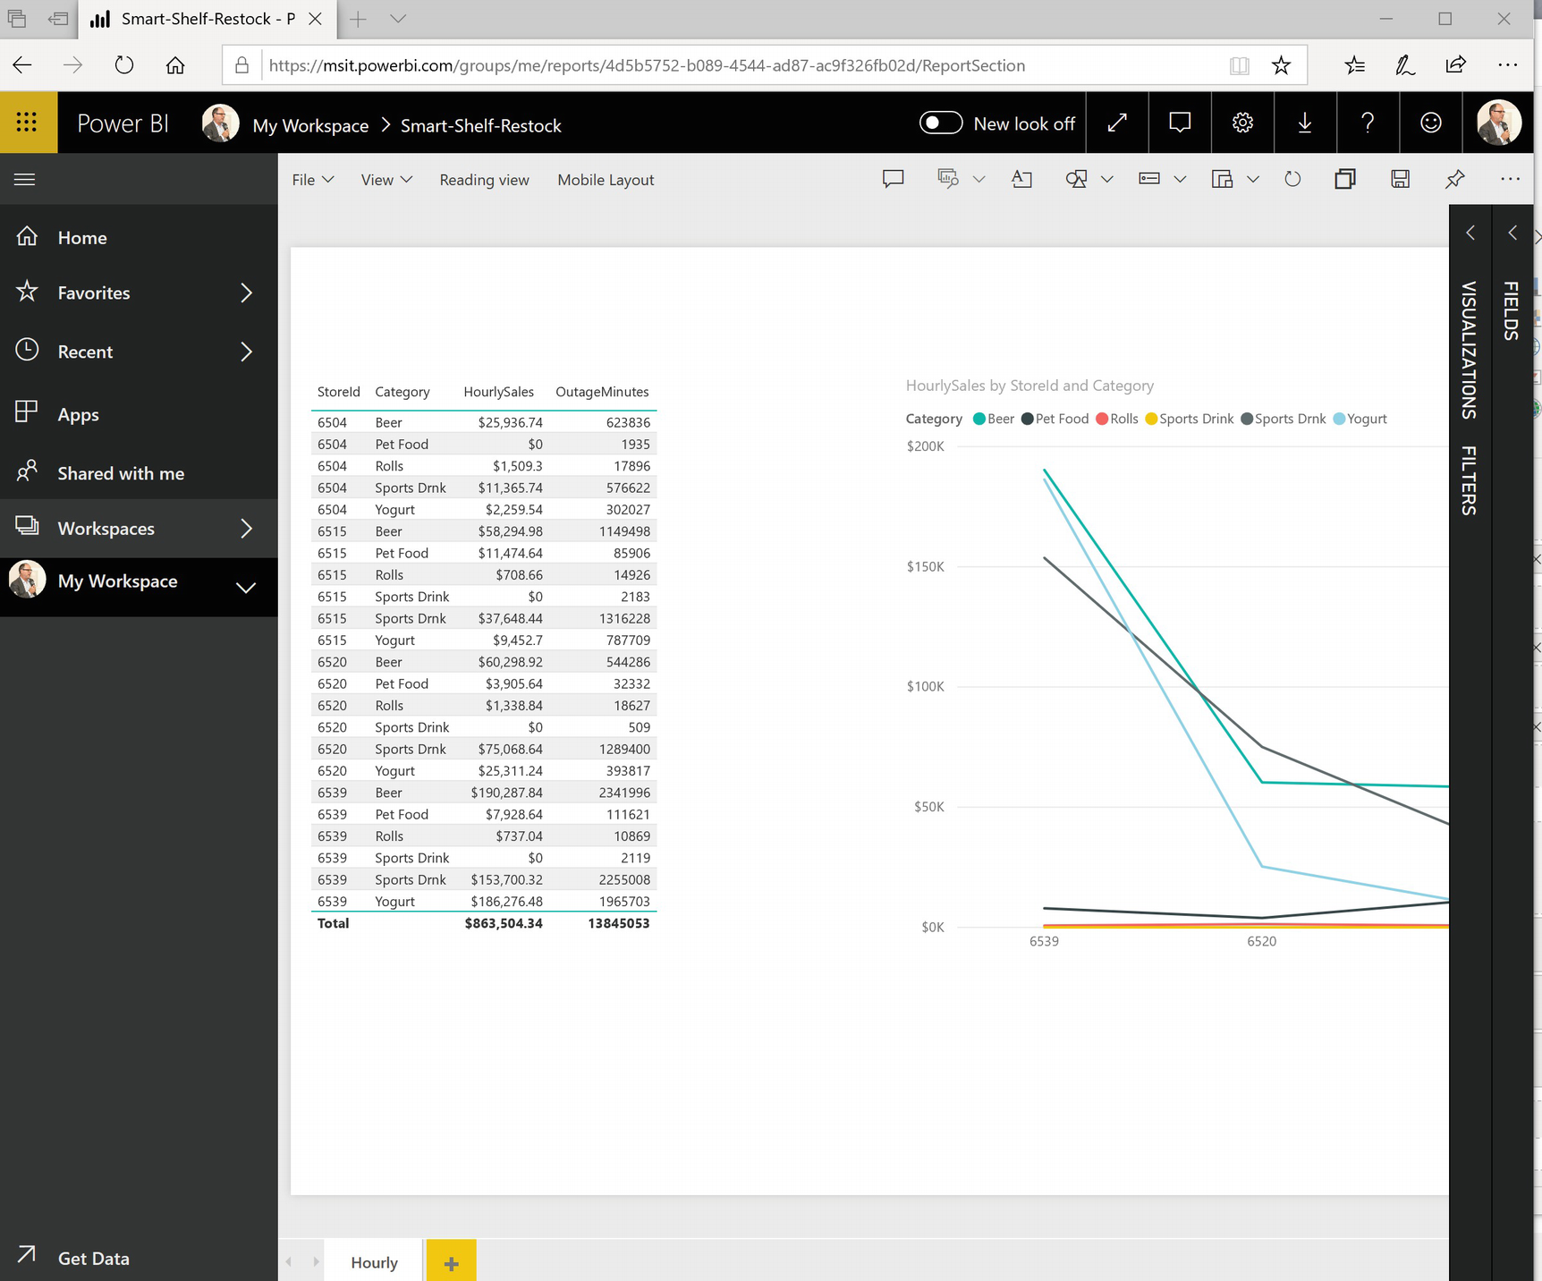The width and height of the screenshot is (1542, 1281).
Task: Collapse the navigation pane with the hamburger icon
Action: [25, 180]
